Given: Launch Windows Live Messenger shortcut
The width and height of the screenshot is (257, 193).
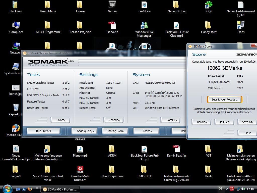Looking at the screenshot, I should pos(144,29).
